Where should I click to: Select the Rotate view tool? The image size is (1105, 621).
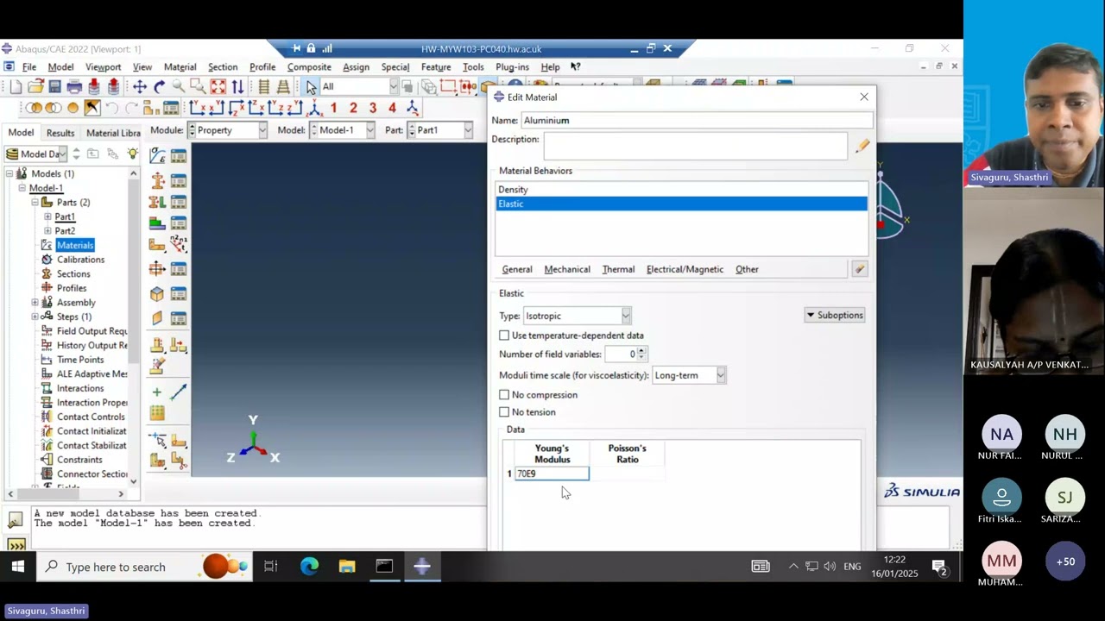[159, 86]
